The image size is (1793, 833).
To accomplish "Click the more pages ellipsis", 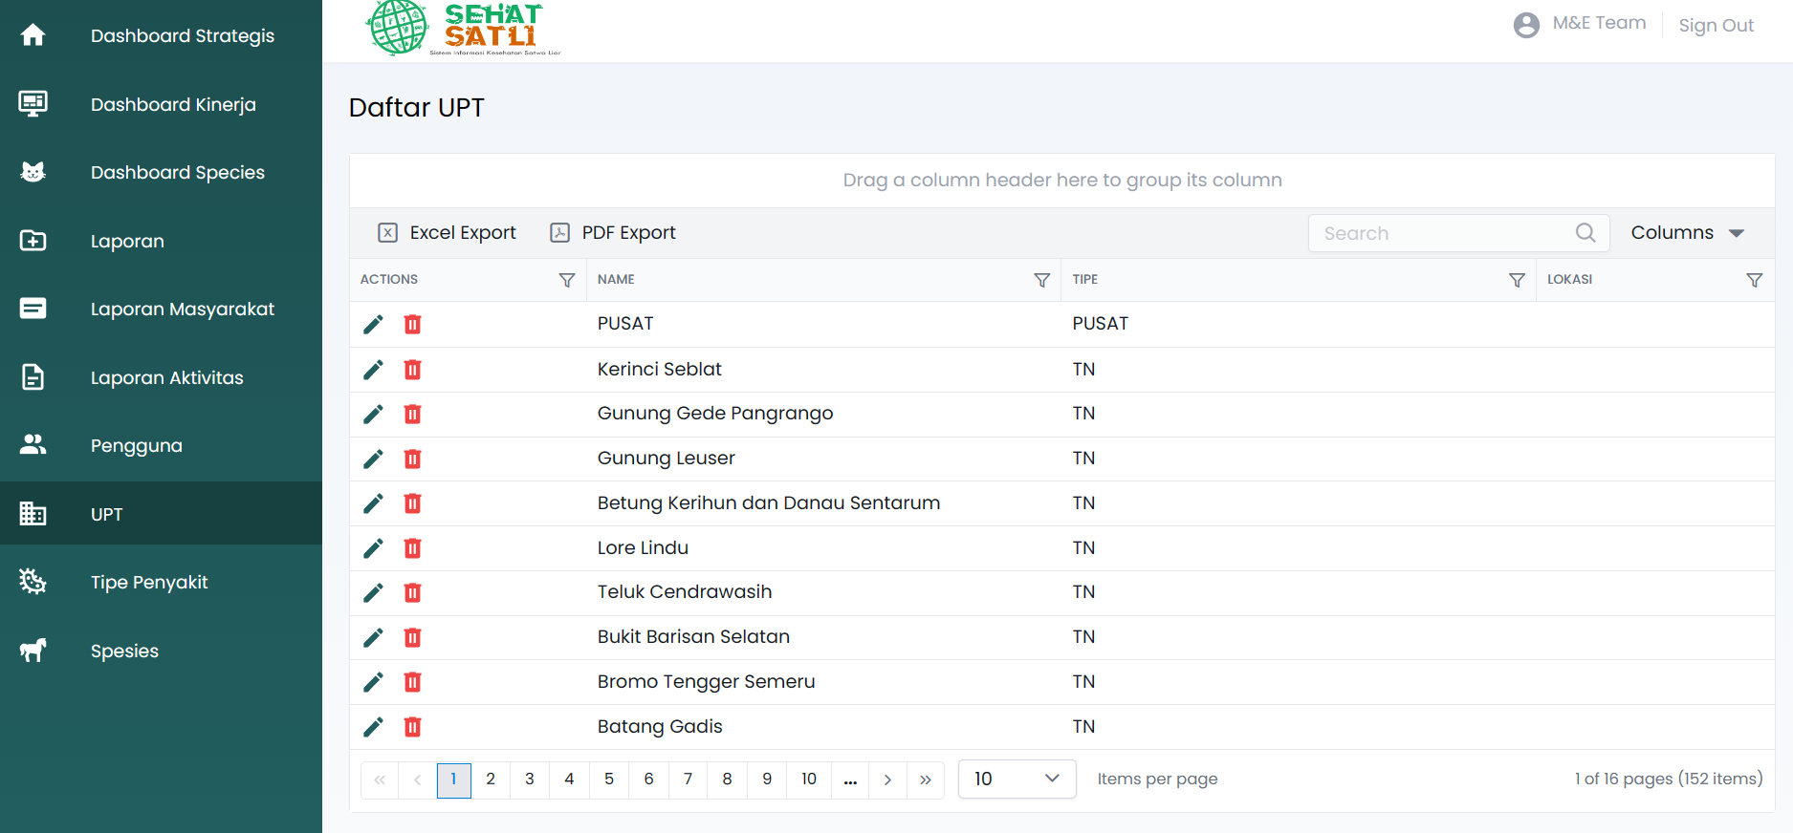I will pyautogui.click(x=850, y=780).
